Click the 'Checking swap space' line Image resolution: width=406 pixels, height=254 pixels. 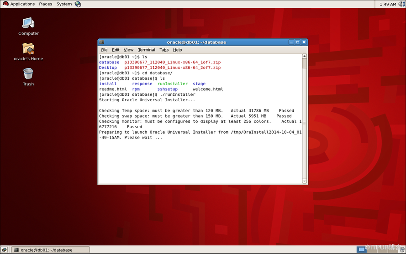click(195, 116)
